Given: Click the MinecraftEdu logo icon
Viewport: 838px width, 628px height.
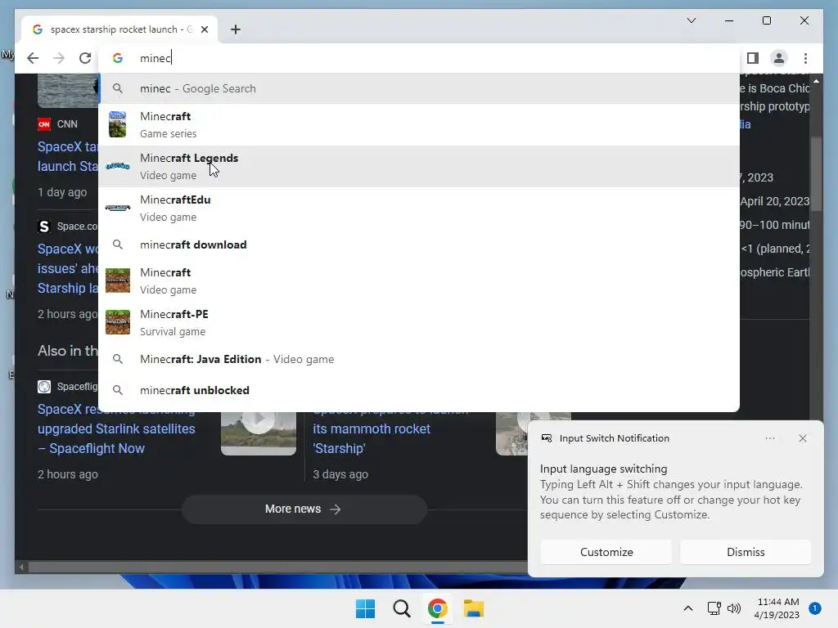Looking at the screenshot, I should [118, 208].
